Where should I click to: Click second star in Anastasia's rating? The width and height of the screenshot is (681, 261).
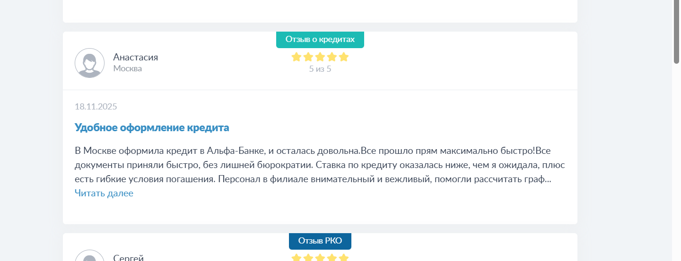308,57
